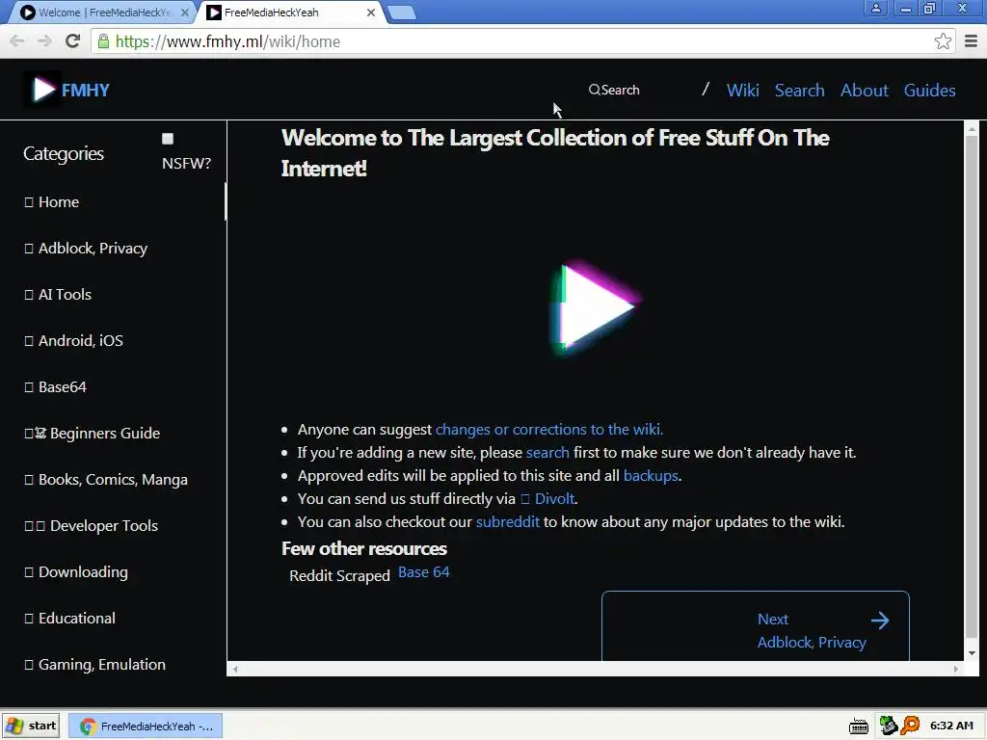The height and width of the screenshot is (740, 987).
Task: Open the Divolt link
Action: pos(547,499)
